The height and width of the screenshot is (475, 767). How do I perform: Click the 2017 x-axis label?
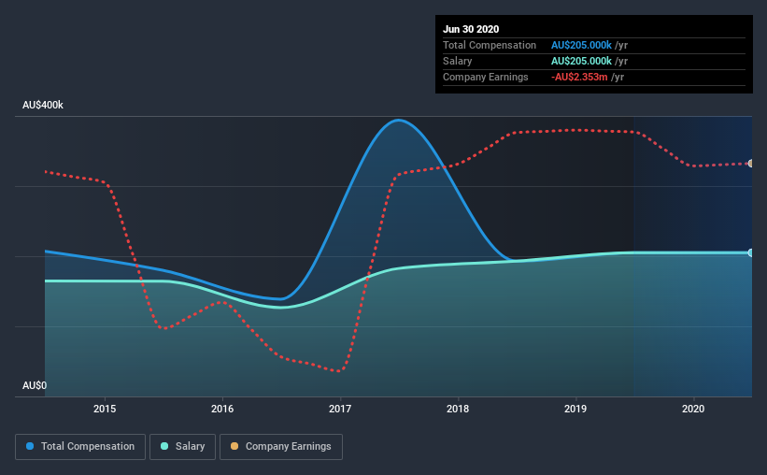[340, 409]
